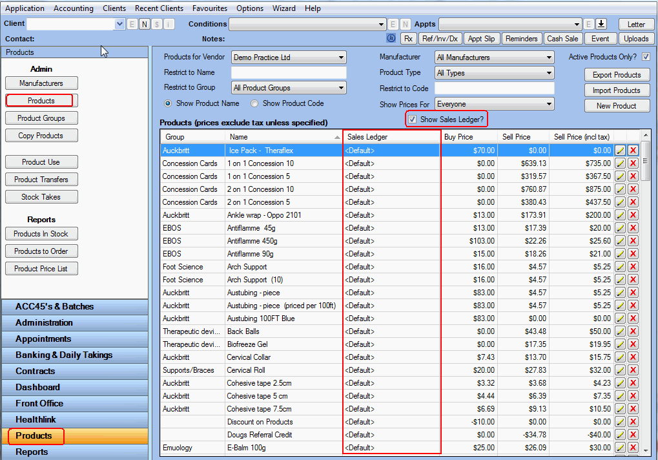658x460 pixels.
Task: Edit the Ice Pack - Theraflex product row
Action: [621, 151]
